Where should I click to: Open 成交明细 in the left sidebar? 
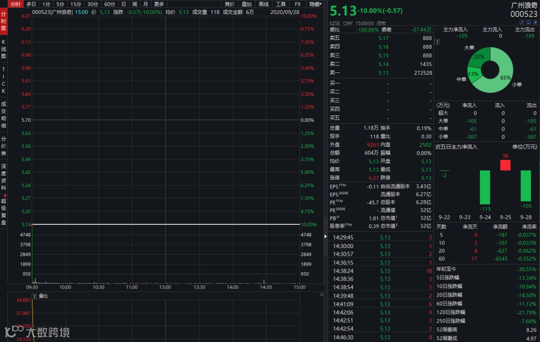[3, 114]
